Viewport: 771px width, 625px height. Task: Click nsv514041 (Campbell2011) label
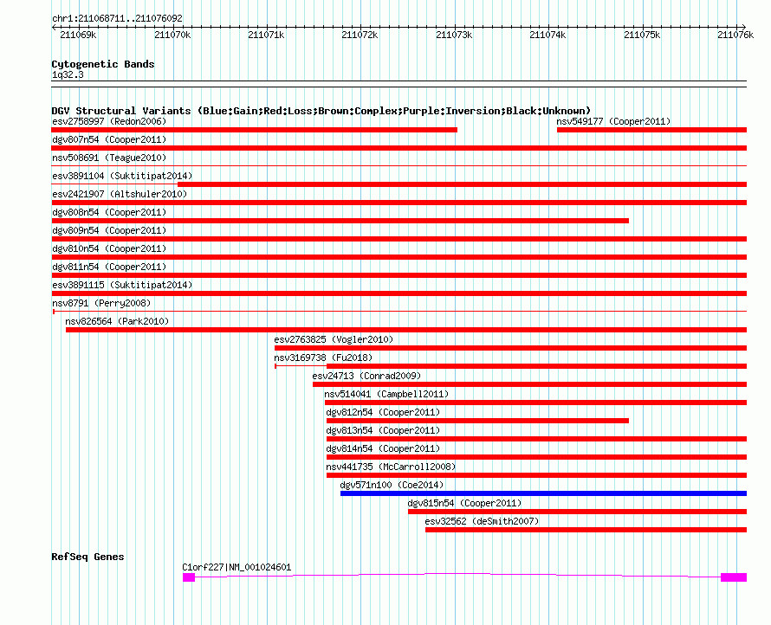coord(386,394)
